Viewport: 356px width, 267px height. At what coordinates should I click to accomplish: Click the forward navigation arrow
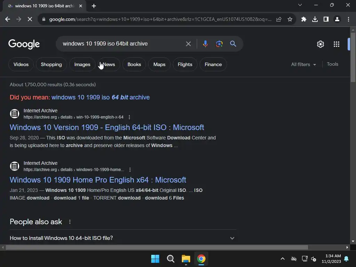(19, 19)
